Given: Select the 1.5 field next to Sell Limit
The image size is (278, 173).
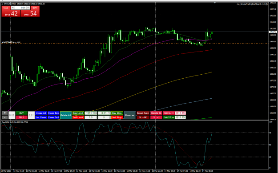Looking at the screenshot, I should point(91,117).
